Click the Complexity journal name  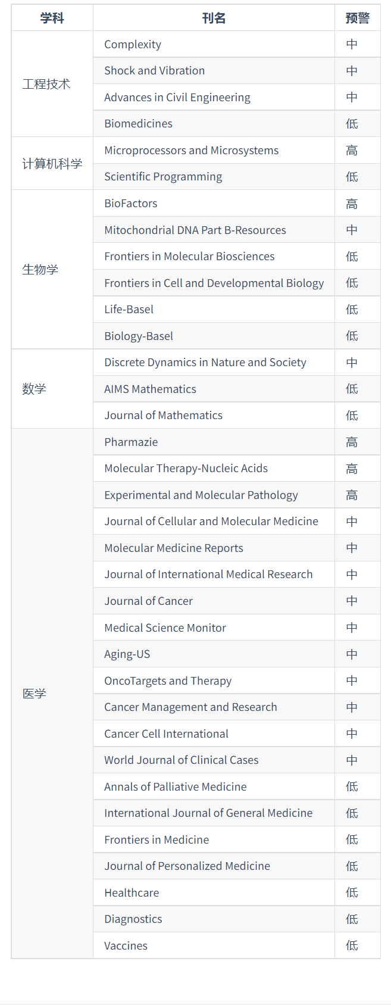click(133, 45)
